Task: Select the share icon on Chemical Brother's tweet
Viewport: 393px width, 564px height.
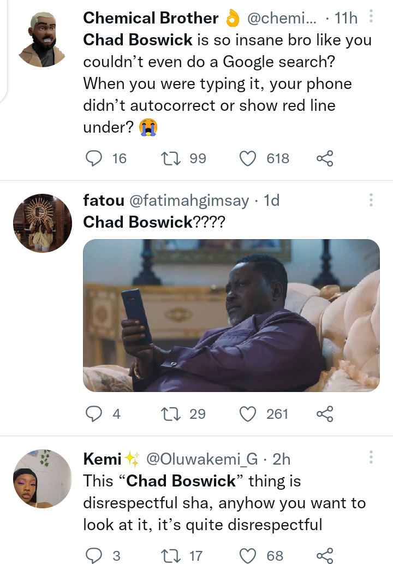Action: (324, 158)
